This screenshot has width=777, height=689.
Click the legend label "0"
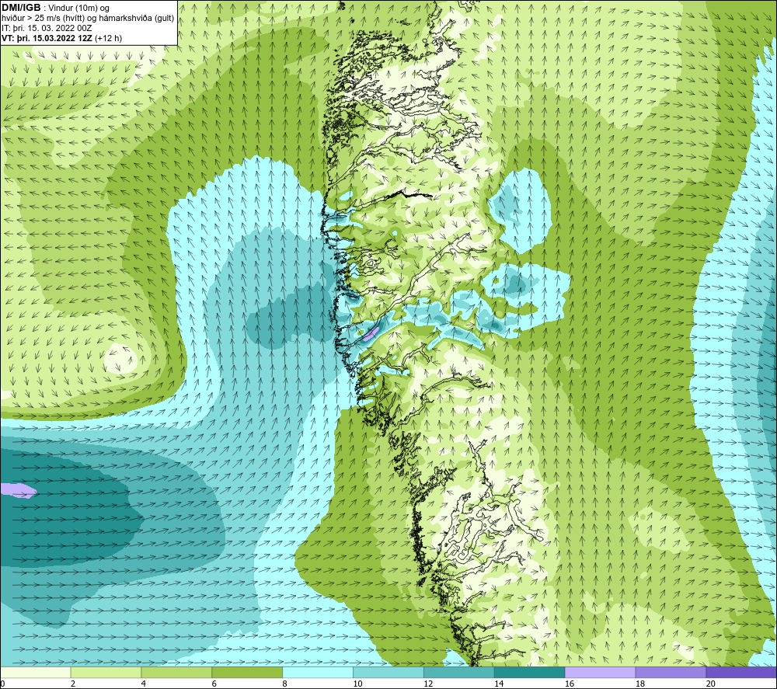[x=2, y=684]
